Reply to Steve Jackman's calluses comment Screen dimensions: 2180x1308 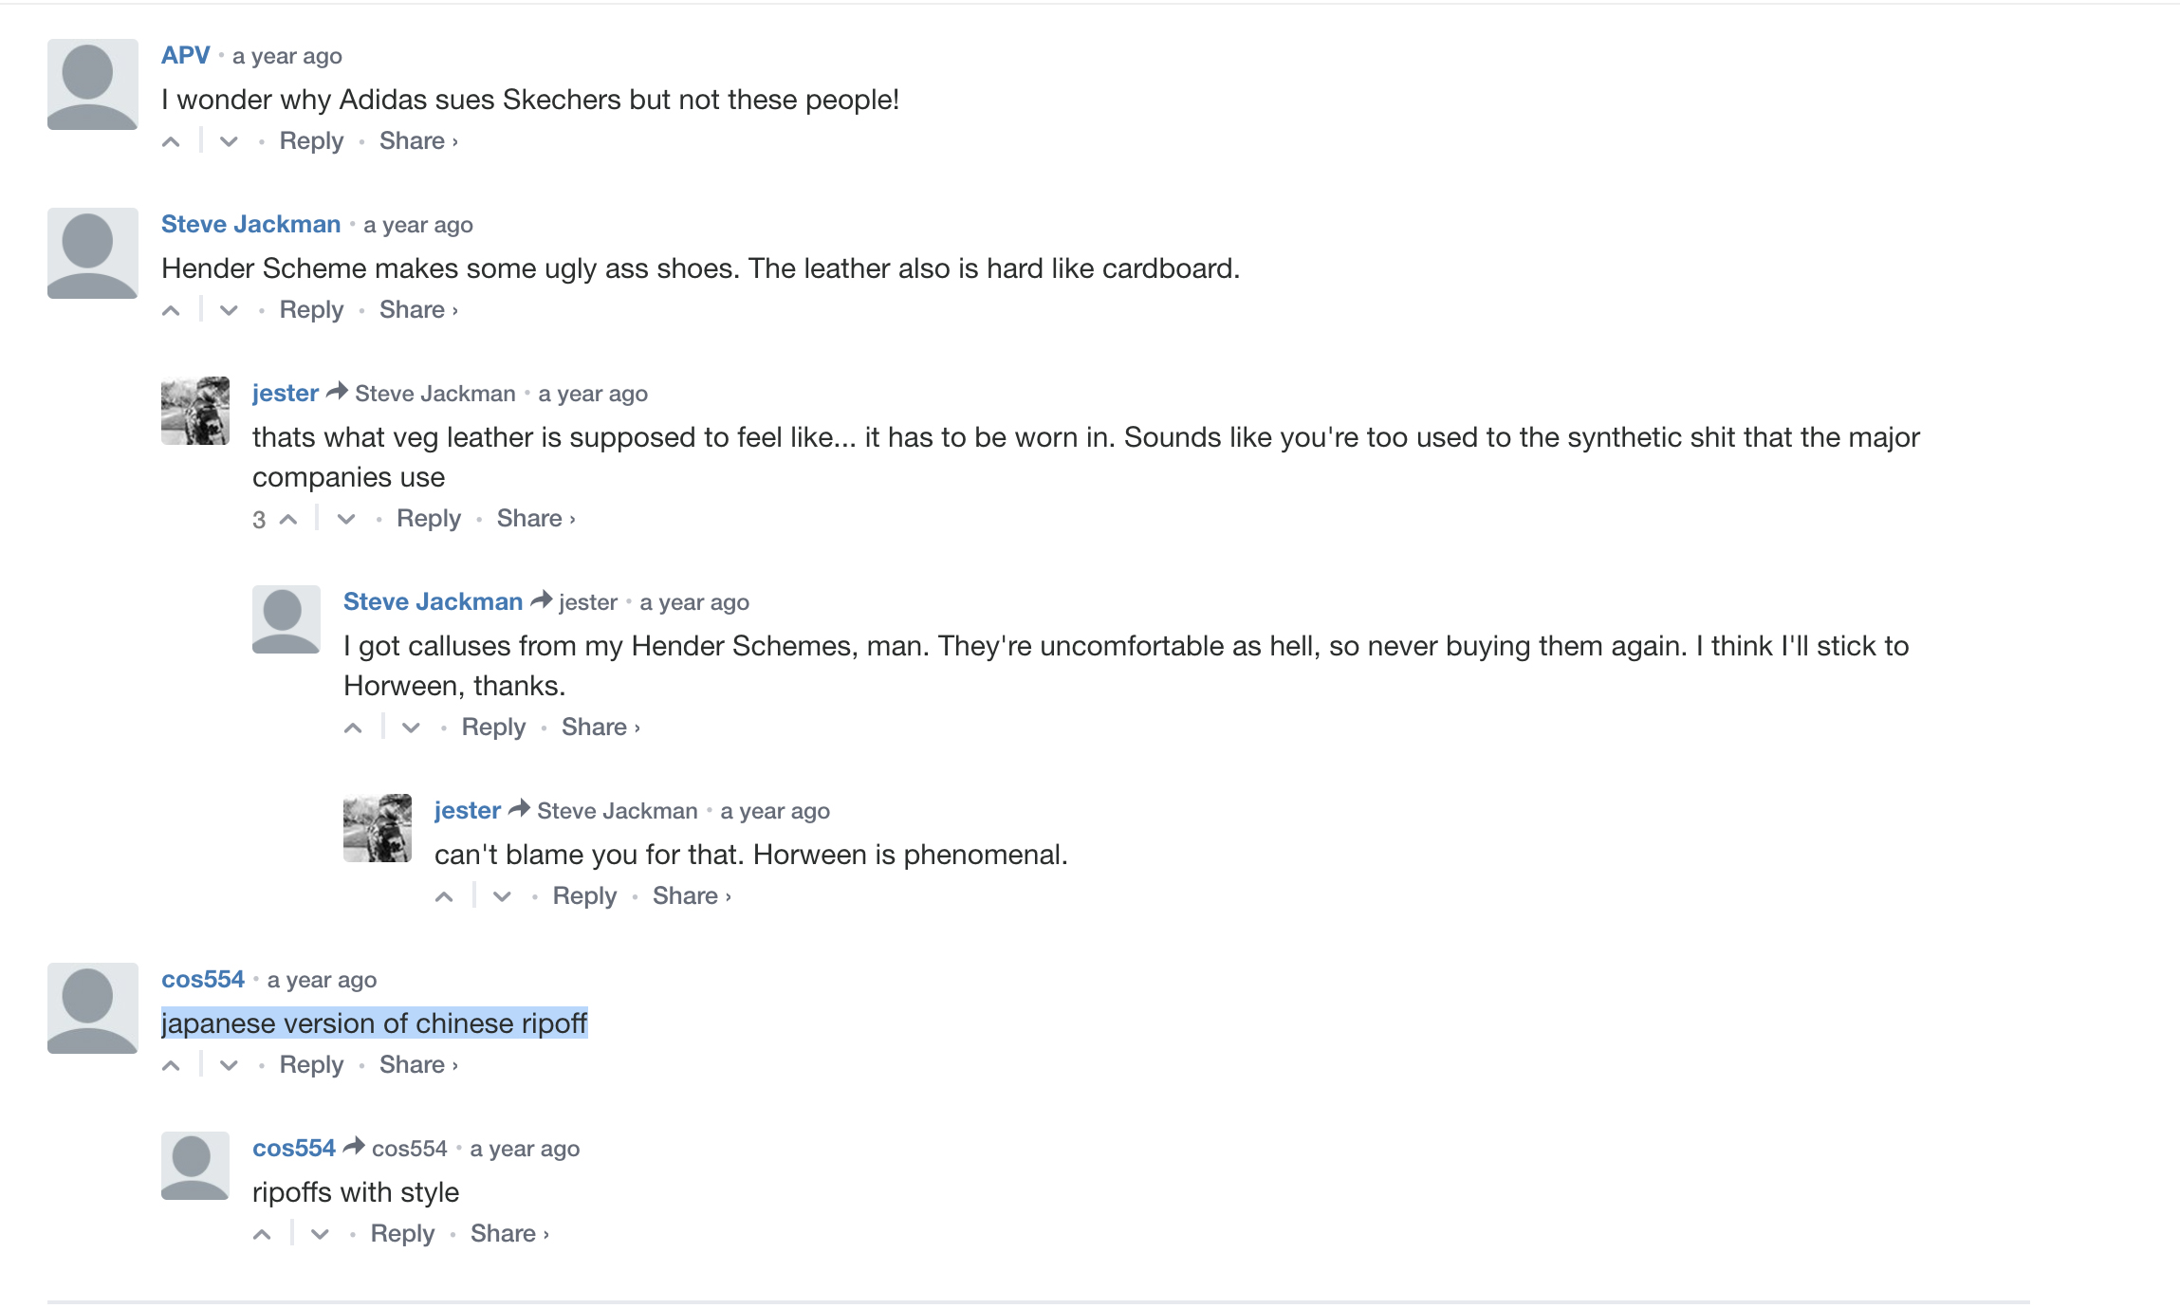[x=493, y=728]
